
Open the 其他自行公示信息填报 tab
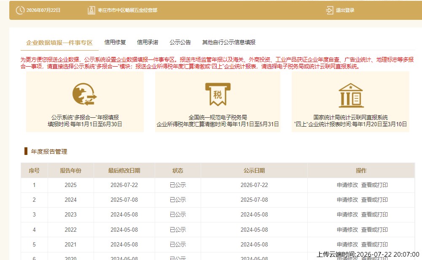tap(229, 42)
